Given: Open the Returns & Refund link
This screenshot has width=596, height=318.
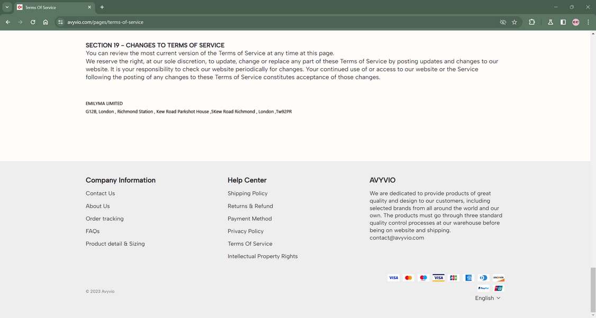Looking at the screenshot, I should (x=250, y=206).
